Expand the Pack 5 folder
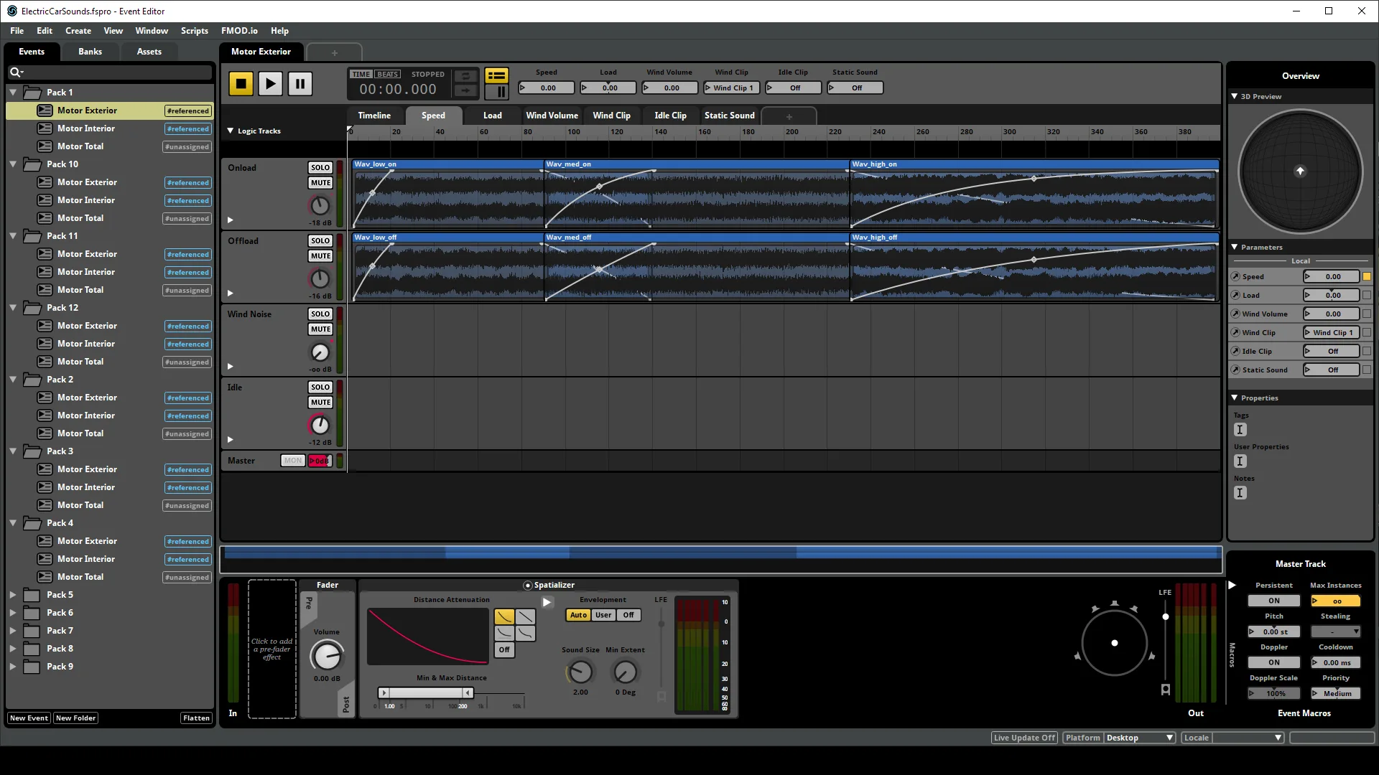Screen dimensions: 1379x775 point(13,595)
